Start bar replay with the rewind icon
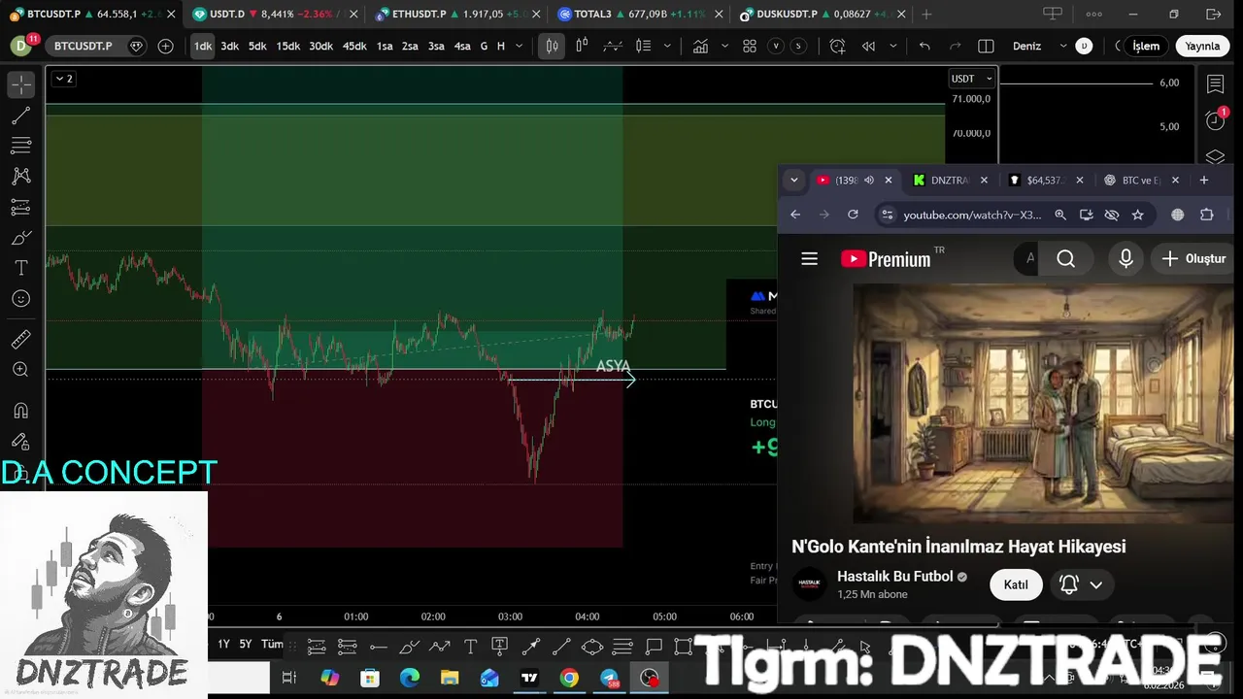The height and width of the screenshot is (699, 1243). click(x=868, y=46)
